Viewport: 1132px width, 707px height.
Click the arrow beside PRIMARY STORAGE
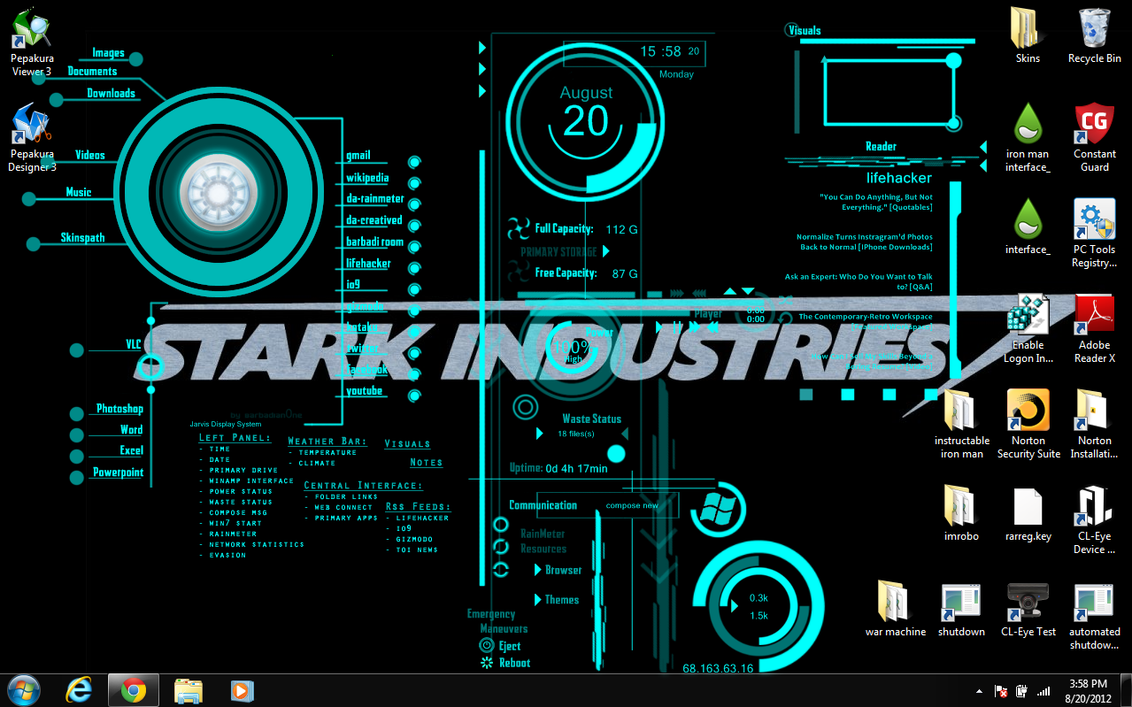click(x=606, y=251)
